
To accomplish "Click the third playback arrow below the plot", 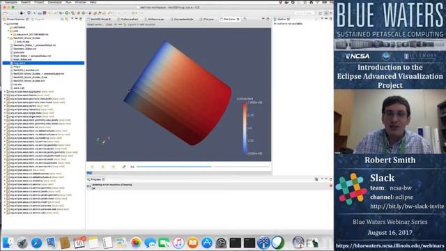I will pyautogui.click(x=113, y=167).
